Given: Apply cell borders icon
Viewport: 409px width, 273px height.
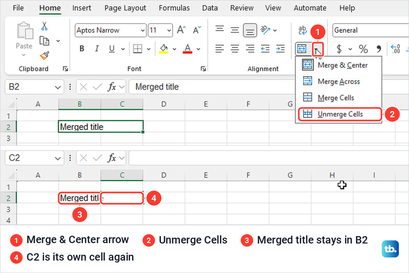Looking at the screenshot, I should point(138,49).
